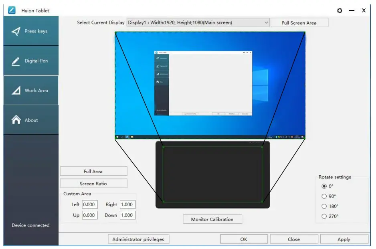Click the Left custom area input field
The height and width of the screenshot is (249, 376).
(90, 204)
